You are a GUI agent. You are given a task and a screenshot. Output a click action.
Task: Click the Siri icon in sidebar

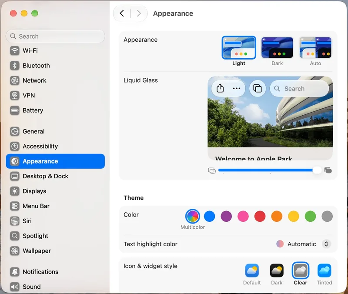[x=15, y=221]
